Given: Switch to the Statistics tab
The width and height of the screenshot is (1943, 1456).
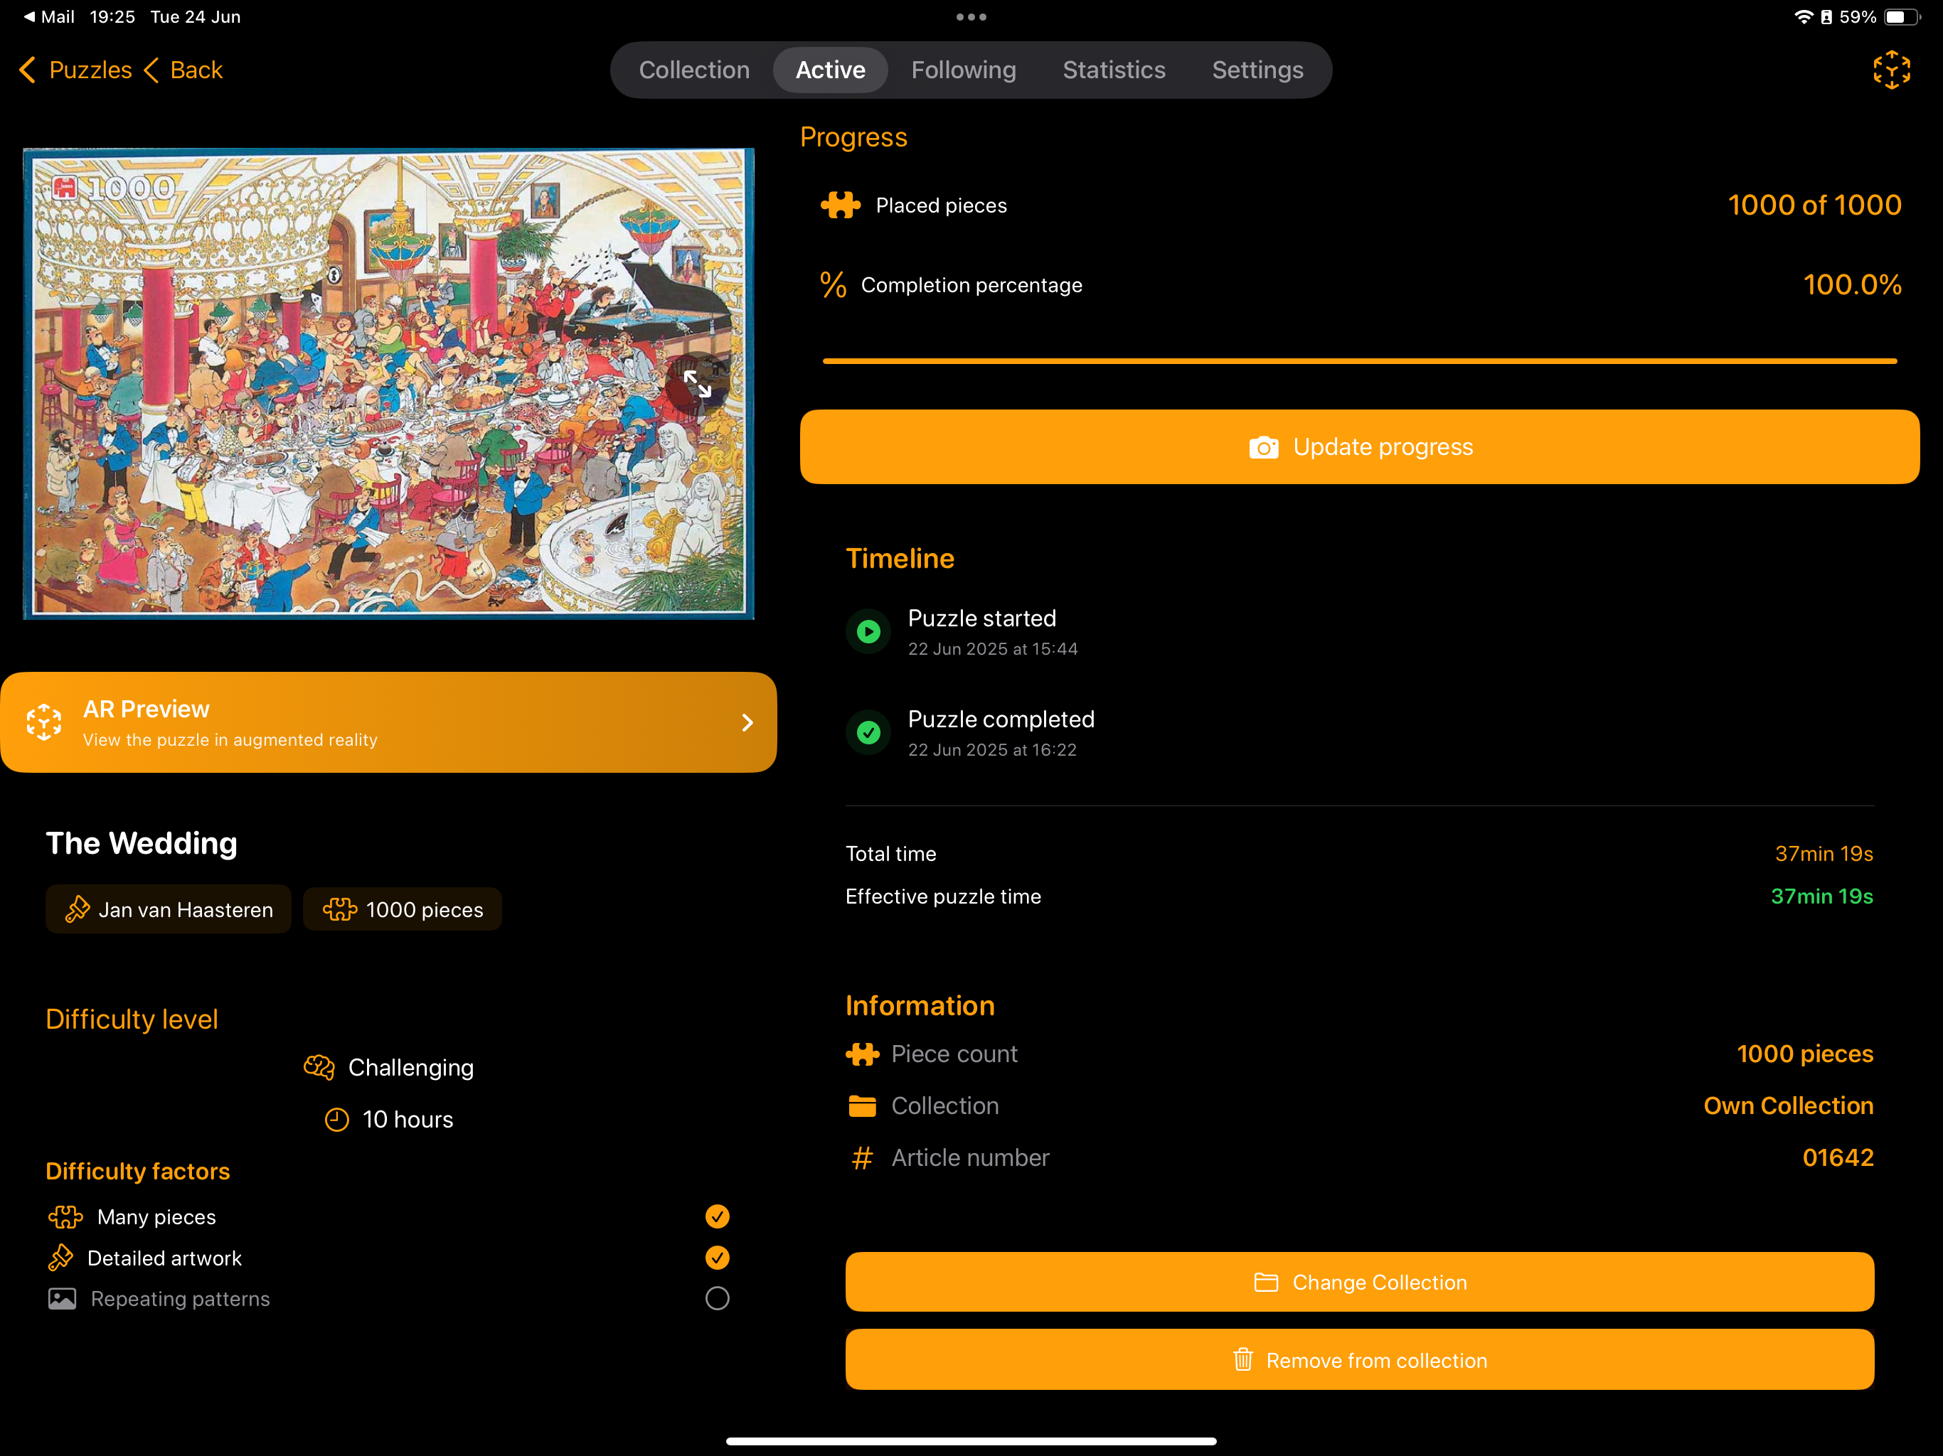Looking at the screenshot, I should (x=1113, y=70).
